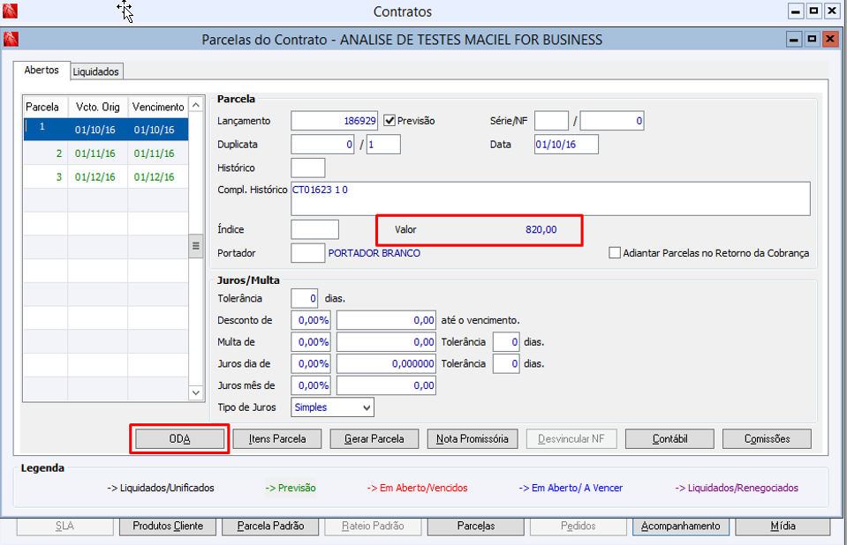Click the Pedidos button in Contratos window
The height and width of the screenshot is (545, 847).
(578, 526)
